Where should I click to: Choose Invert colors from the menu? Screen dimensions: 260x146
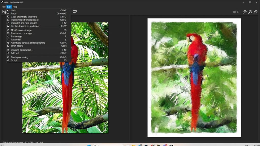click(x=17, y=46)
